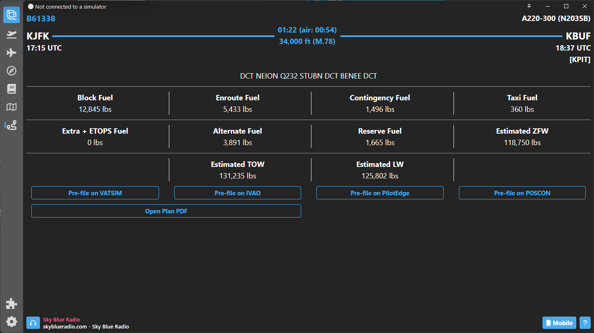Open the logbook book icon

(x=12, y=89)
